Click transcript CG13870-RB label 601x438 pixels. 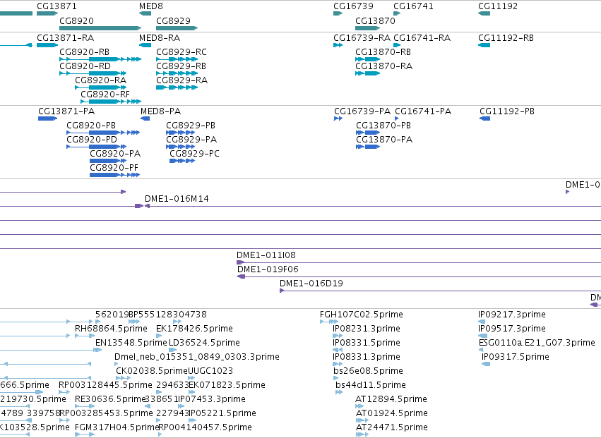(x=383, y=51)
